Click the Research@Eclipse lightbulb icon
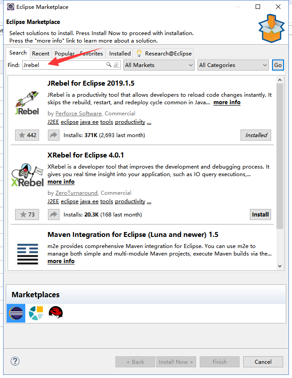 (139, 53)
